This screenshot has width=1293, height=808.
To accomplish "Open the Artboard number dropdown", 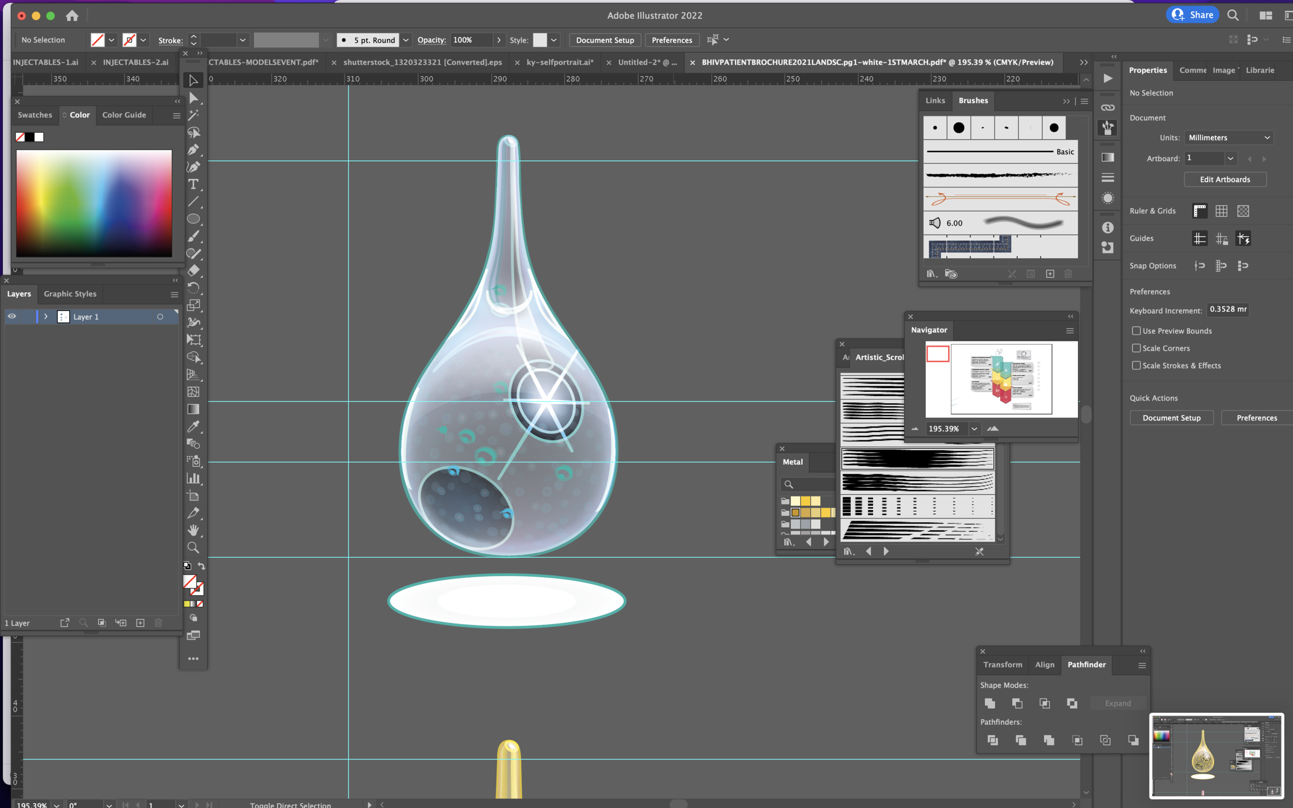I will coord(1230,158).
